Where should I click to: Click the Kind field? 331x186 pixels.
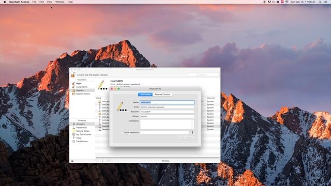pos(167,107)
